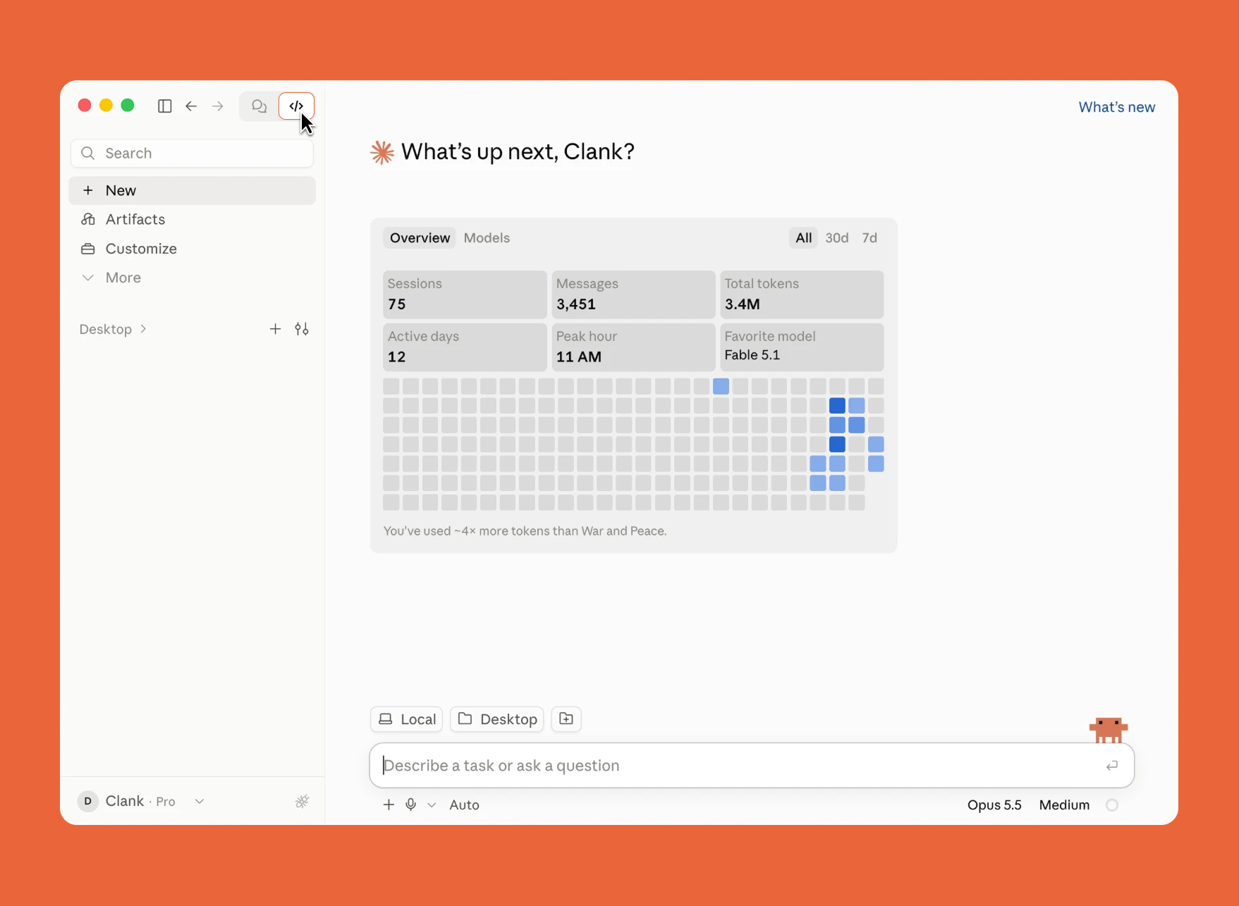
Task: Click the plus attachment icon below input
Action: (389, 805)
